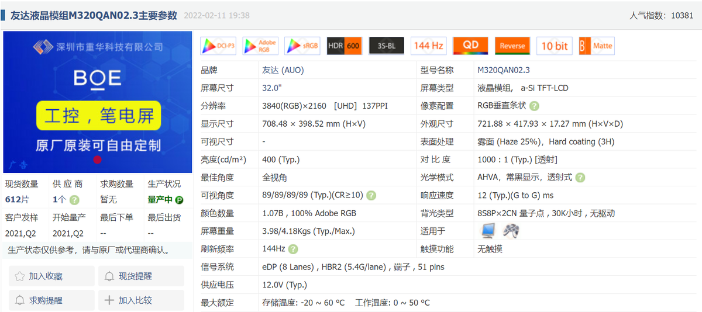Click the 现货提醒 button
The height and width of the screenshot is (312, 702).
click(x=141, y=276)
